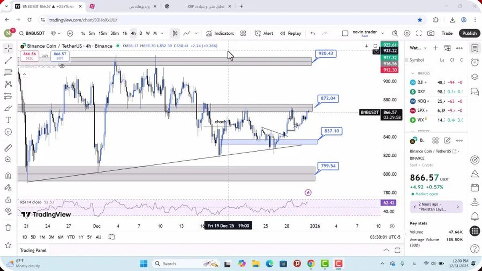Click the Trade button
Viewport: 482px width, 271px height.
(447, 33)
